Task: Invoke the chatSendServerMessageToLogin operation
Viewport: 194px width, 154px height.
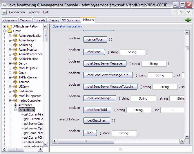Action: click(110, 87)
